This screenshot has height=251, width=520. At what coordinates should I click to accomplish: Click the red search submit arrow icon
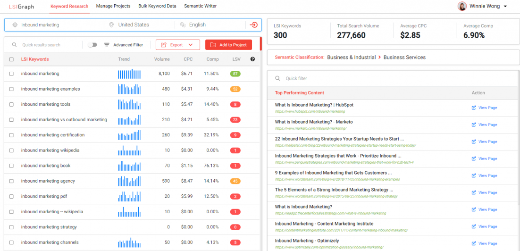pyautogui.click(x=253, y=25)
